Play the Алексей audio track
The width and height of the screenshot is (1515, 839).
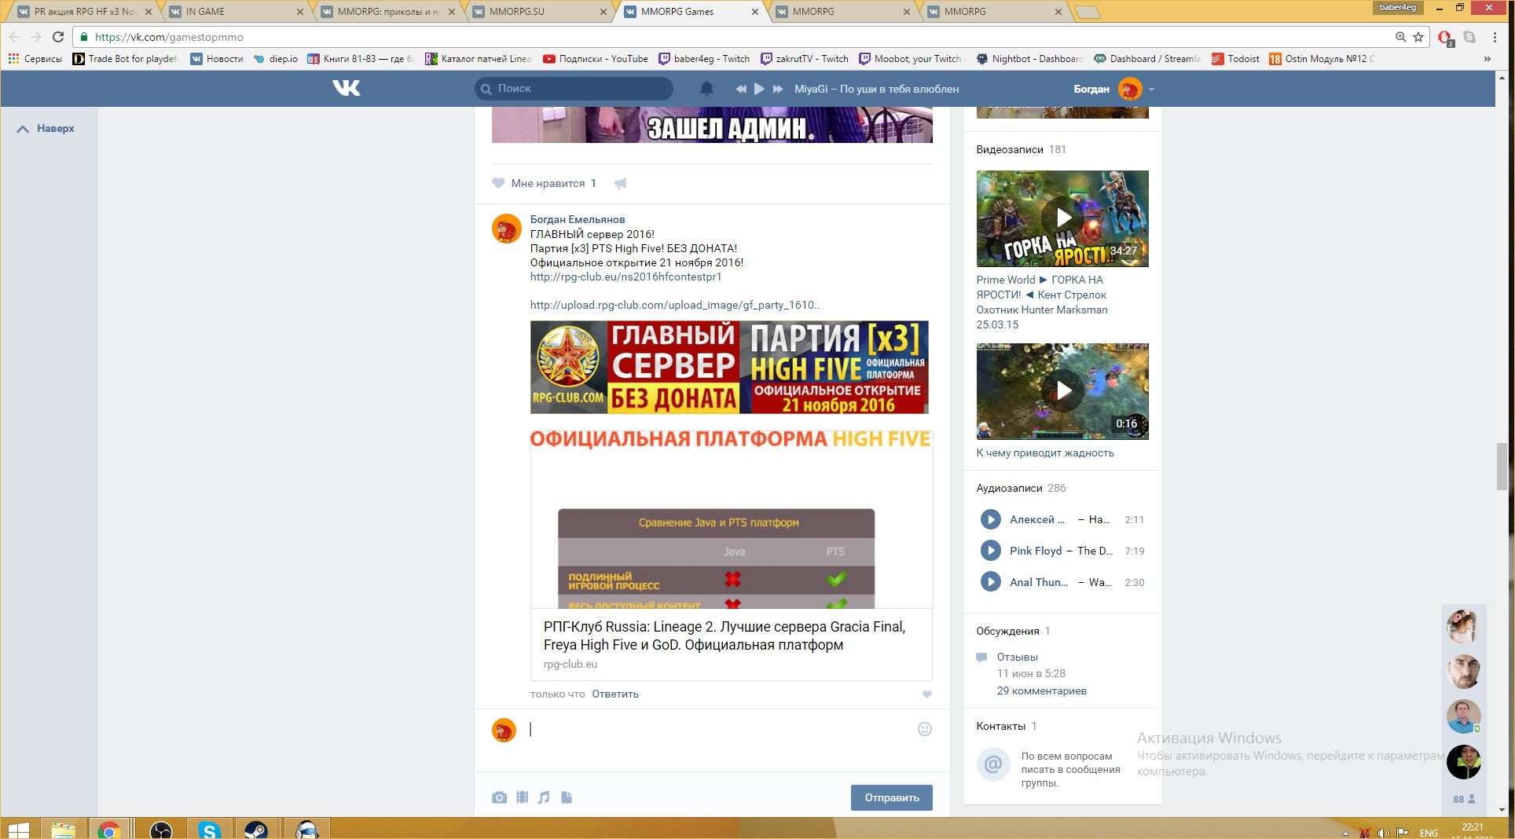990,519
